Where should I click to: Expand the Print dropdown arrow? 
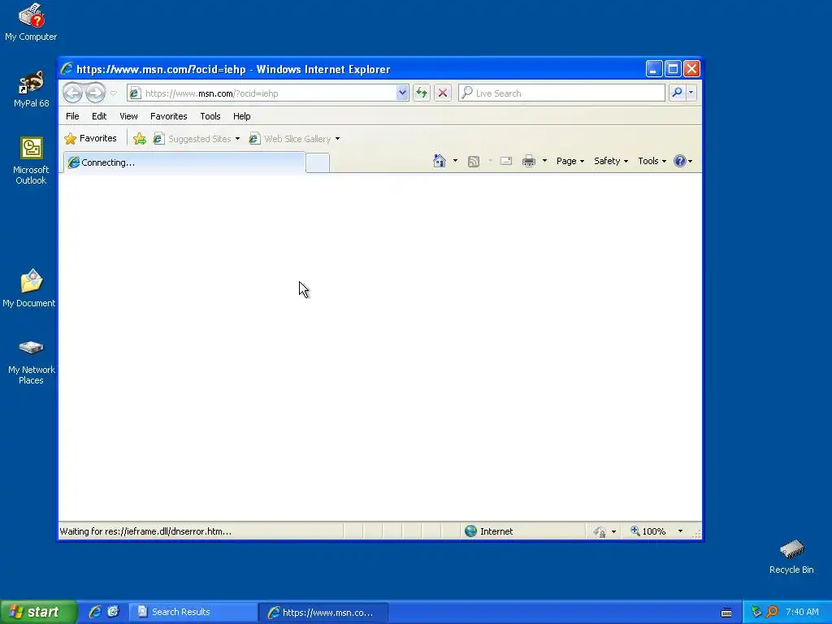click(x=544, y=161)
